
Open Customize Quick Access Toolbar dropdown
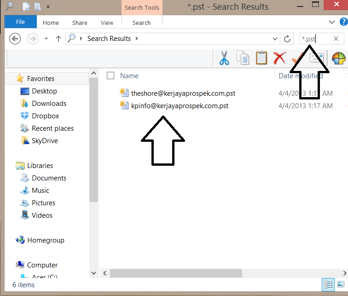coord(48,7)
